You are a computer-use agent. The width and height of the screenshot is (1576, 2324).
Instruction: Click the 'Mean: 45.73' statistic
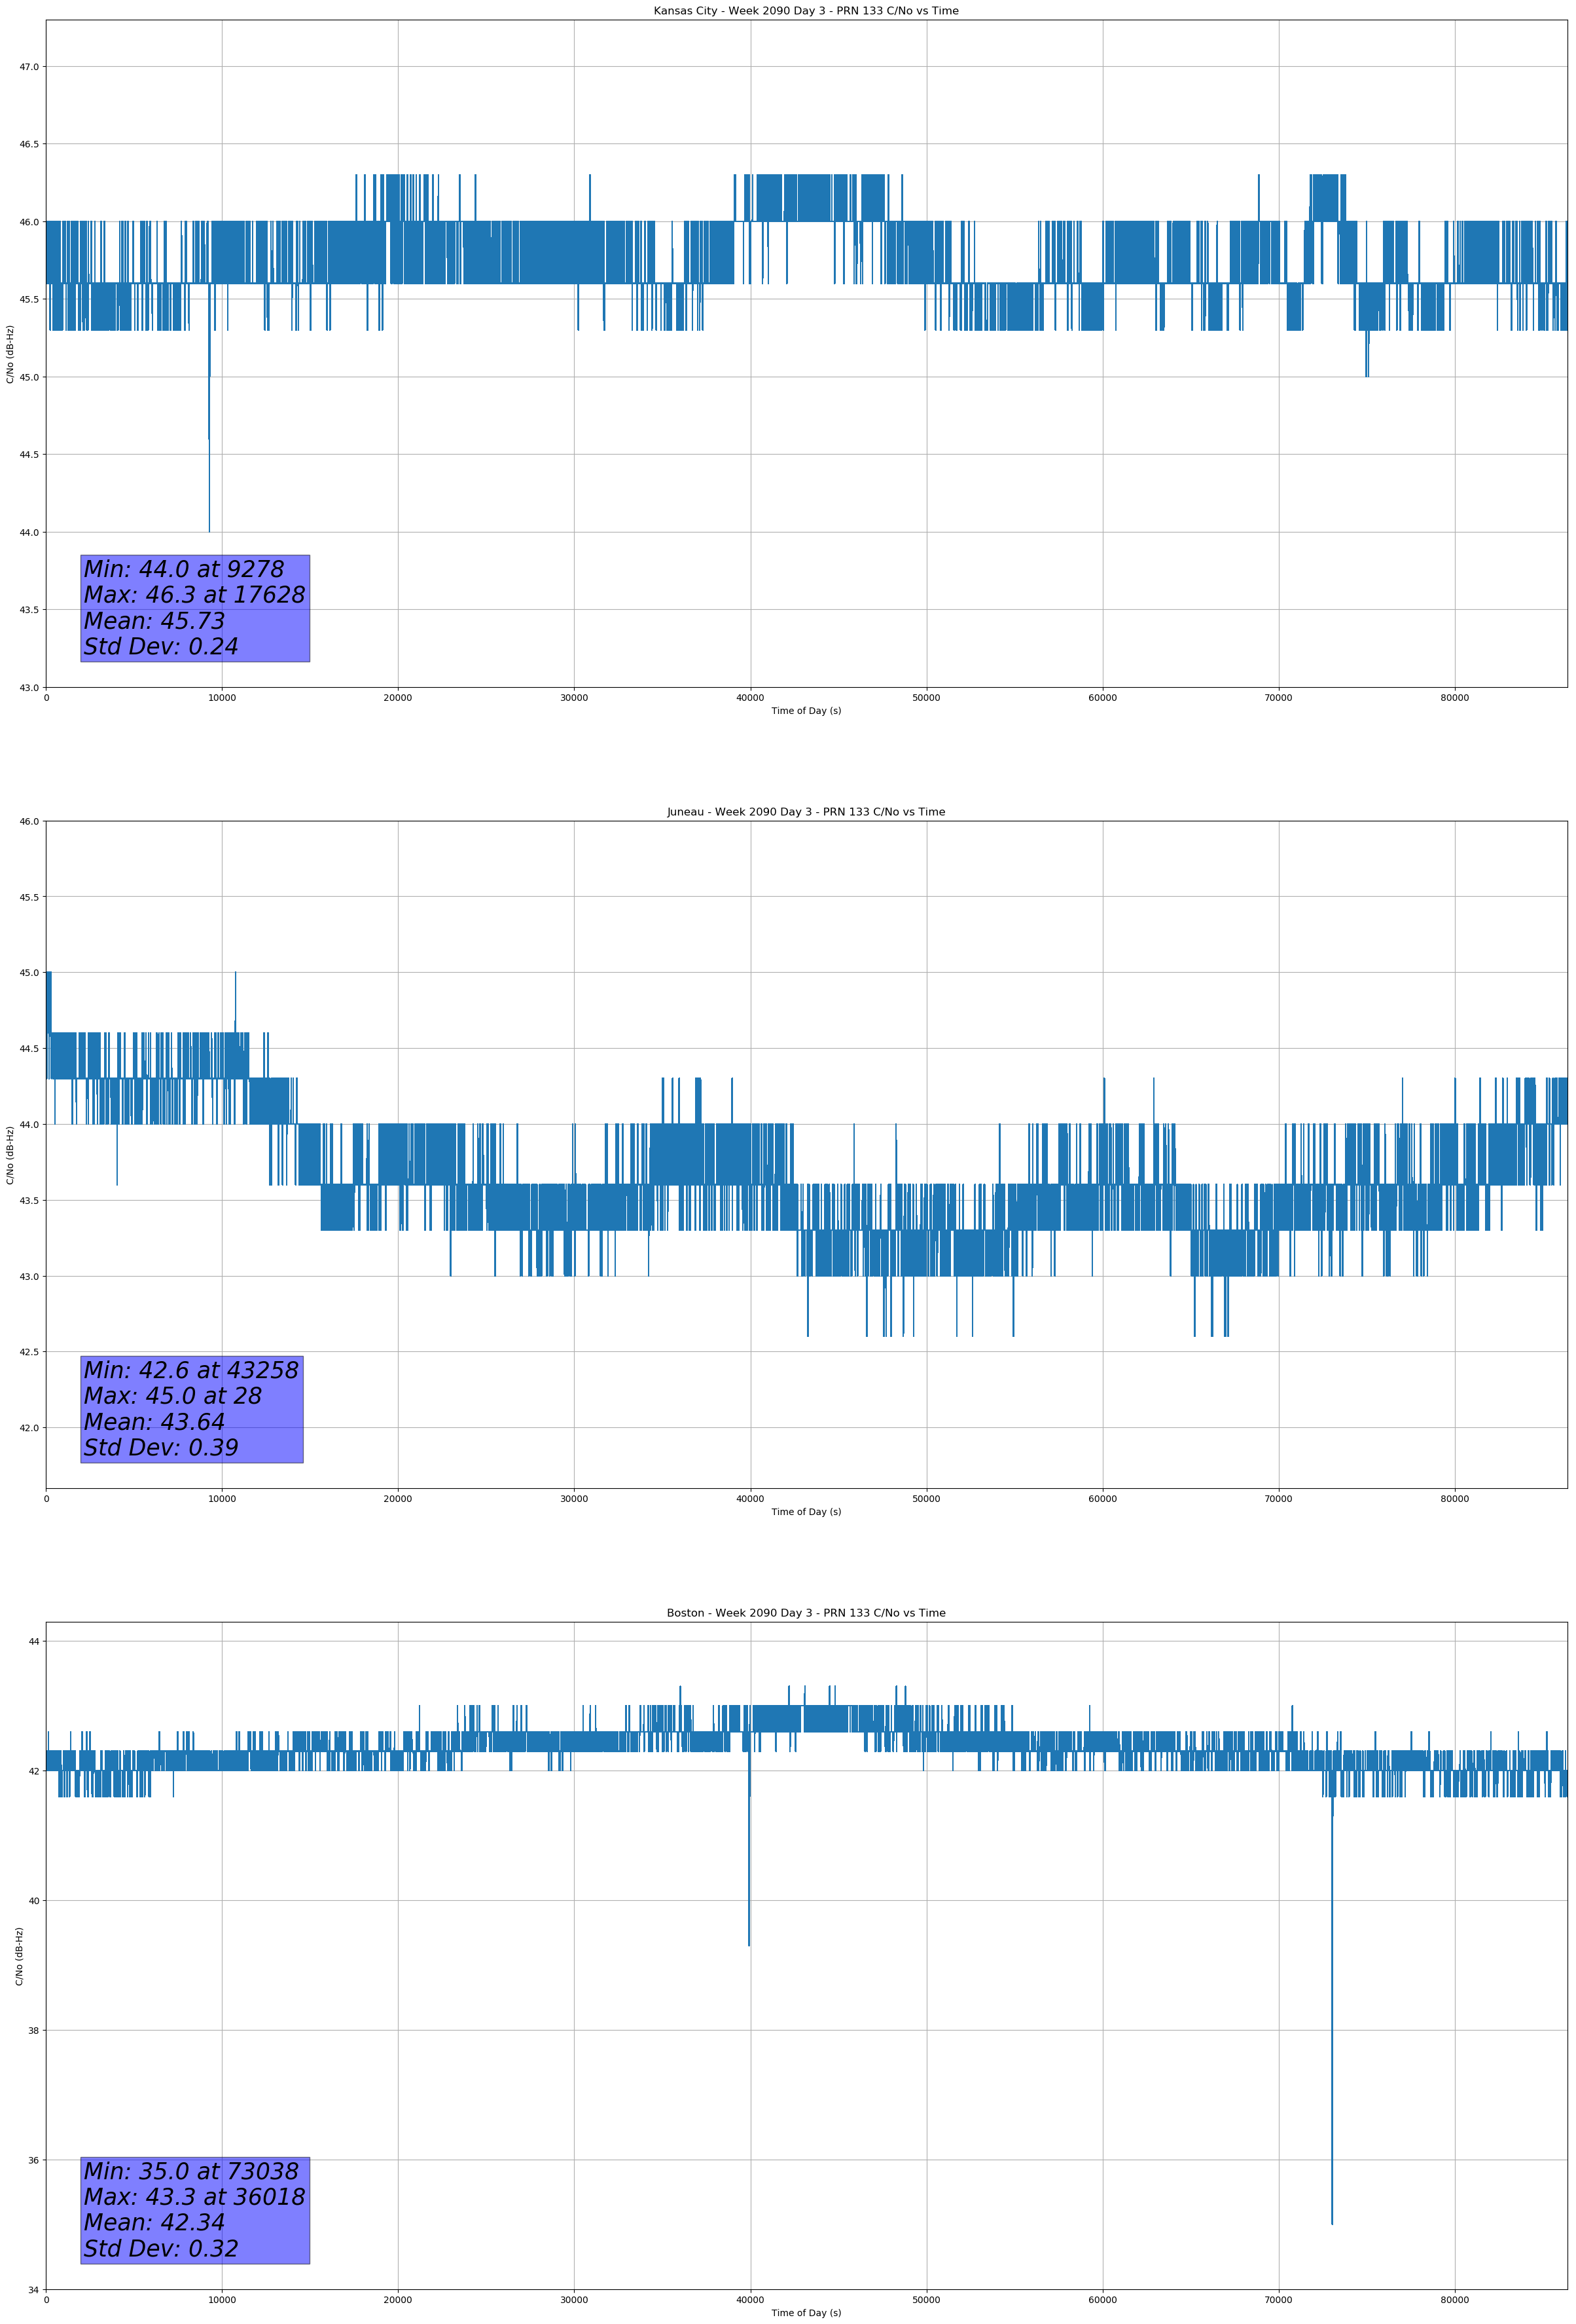coord(154,621)
